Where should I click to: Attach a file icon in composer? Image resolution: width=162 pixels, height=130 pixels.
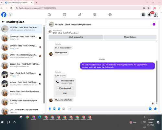54,109
